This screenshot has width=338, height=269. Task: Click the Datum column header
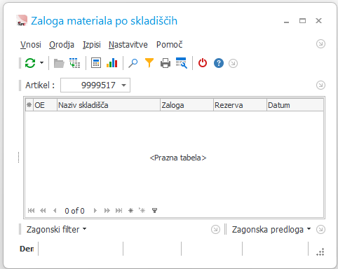(295, 105)
